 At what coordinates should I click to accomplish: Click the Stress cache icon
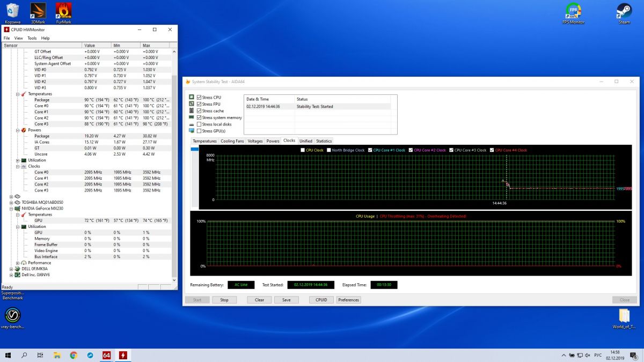(x=192, y=110)
